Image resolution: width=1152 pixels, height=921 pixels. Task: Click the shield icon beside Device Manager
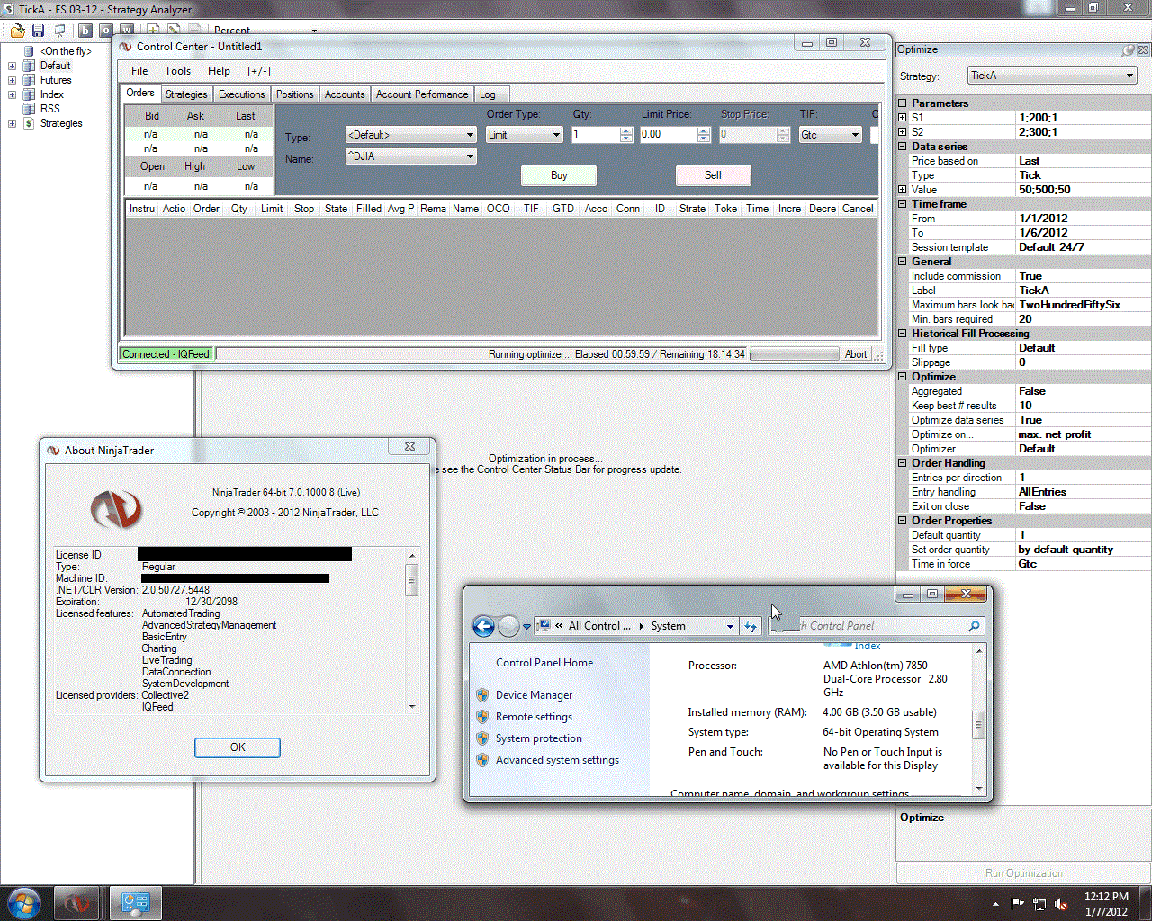(482, 695)
